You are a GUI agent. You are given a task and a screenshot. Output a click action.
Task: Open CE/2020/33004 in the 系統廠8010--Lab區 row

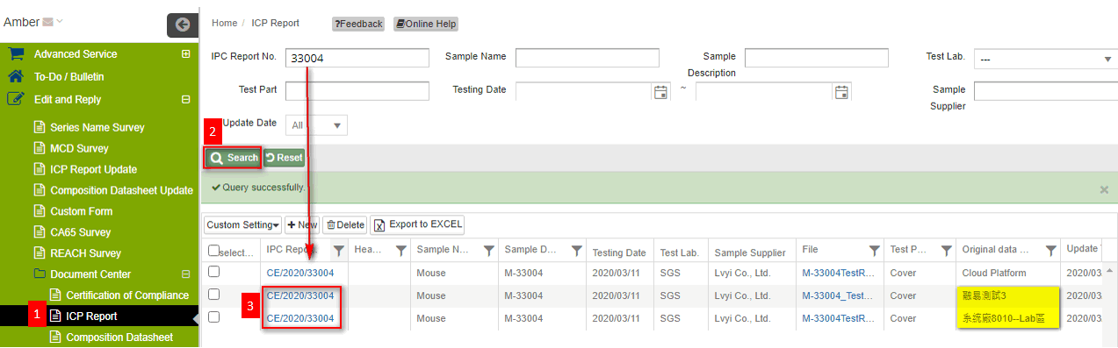tap(300, 318)
